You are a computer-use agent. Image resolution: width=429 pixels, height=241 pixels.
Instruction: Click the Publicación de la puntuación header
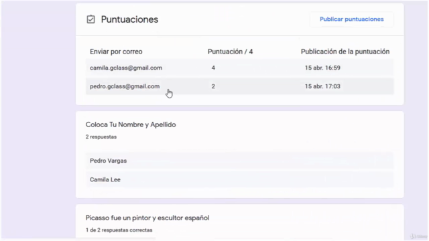[x=345, y=52]
